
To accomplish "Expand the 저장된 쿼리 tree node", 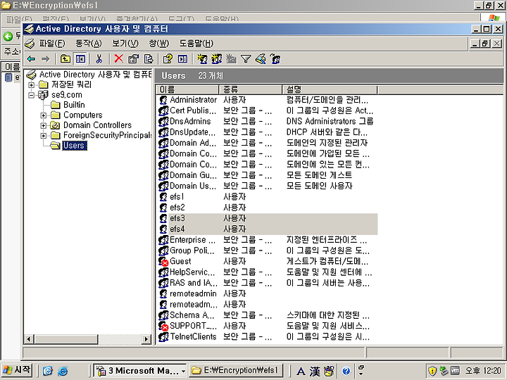I will [32, 85].
